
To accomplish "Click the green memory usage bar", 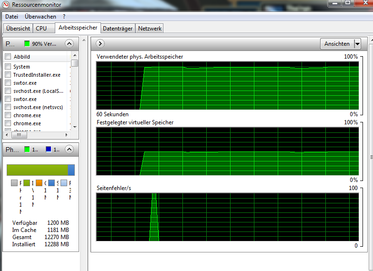I will click(37, 170).
